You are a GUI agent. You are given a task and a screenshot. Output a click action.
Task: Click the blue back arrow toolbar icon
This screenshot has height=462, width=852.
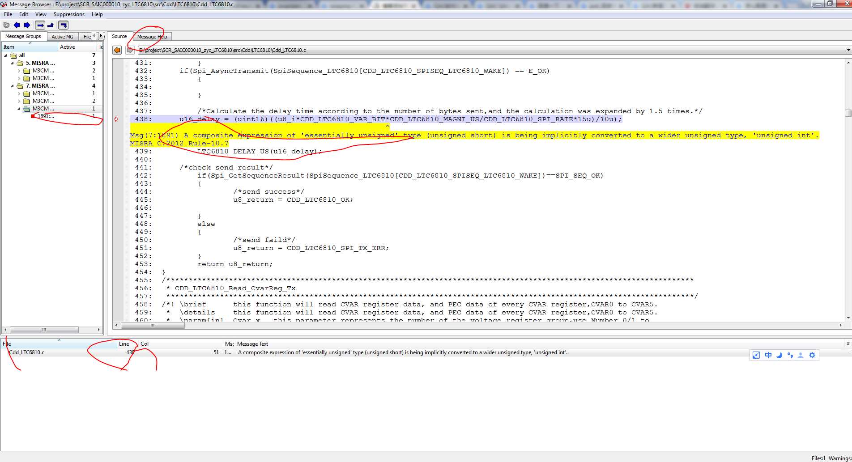click(x=17, y=25)
